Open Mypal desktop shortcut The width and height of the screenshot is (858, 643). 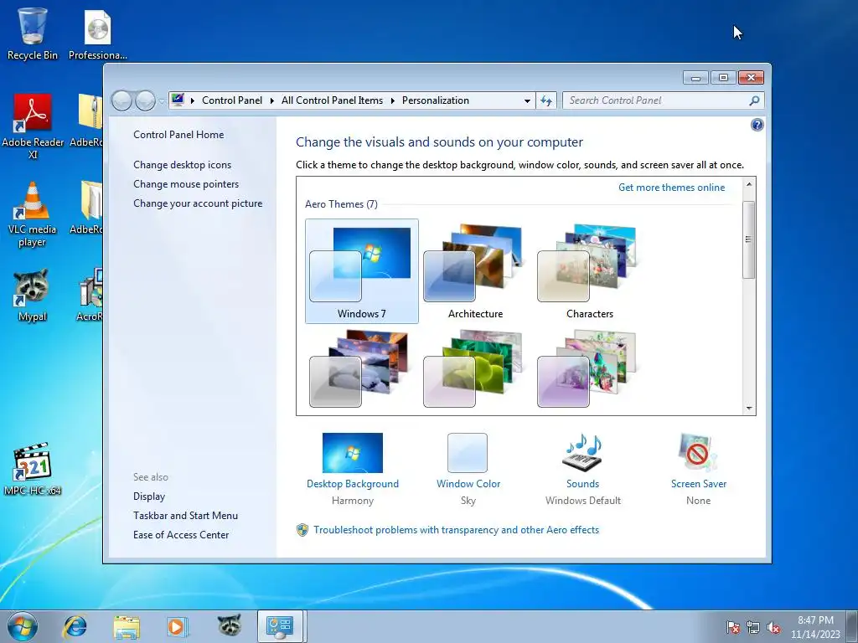click(33, 295)
